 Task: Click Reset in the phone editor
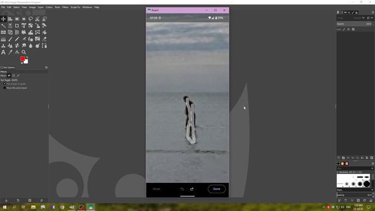pyautogui.click(x=156, y=189)
